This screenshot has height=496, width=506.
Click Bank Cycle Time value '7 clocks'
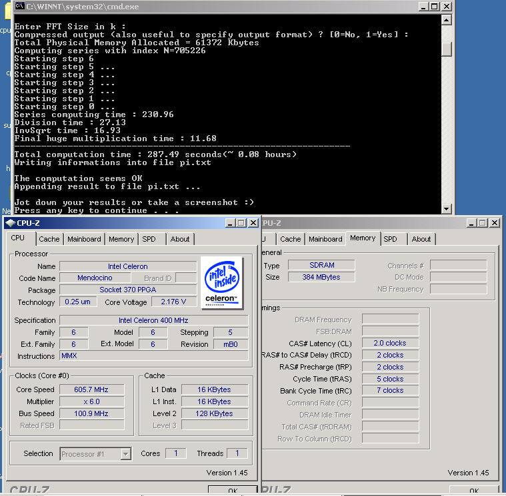(390, 391)
